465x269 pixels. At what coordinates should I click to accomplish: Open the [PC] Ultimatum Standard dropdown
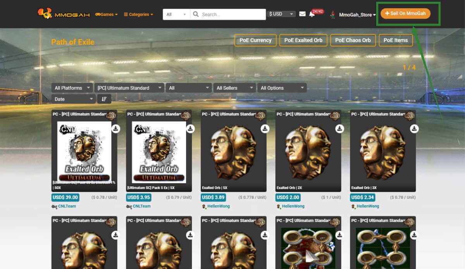coord(129,88)
